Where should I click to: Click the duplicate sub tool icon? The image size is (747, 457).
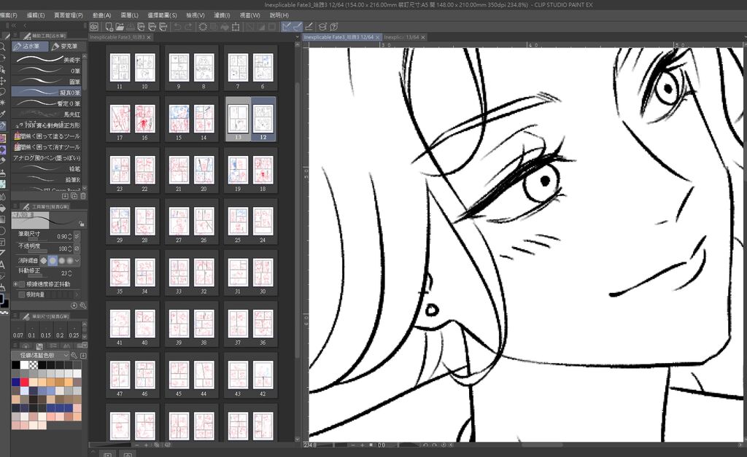tap(74, 195)
